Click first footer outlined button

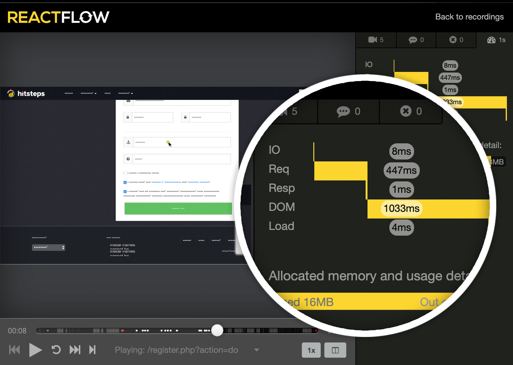coord(187,240)
